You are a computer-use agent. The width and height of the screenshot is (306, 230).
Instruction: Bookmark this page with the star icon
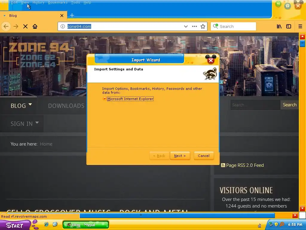[203, 26]
